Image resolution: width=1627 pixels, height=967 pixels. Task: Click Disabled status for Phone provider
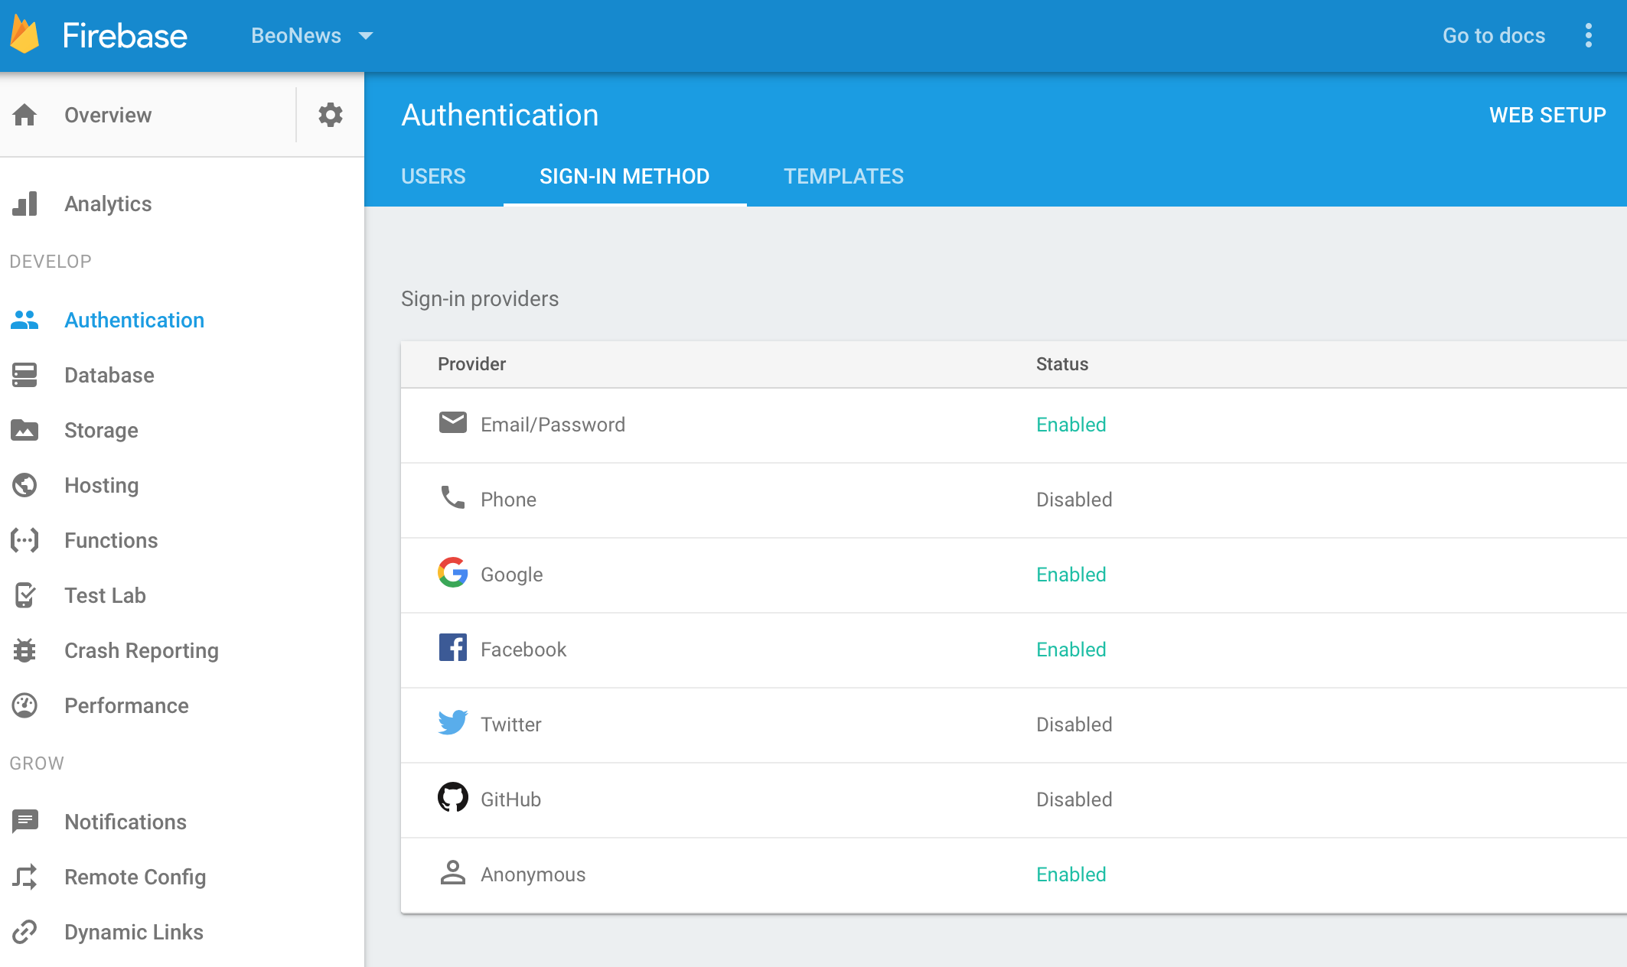(1074, 500)
